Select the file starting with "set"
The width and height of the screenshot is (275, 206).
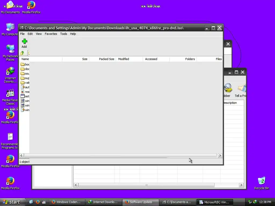tap(25, 96)
